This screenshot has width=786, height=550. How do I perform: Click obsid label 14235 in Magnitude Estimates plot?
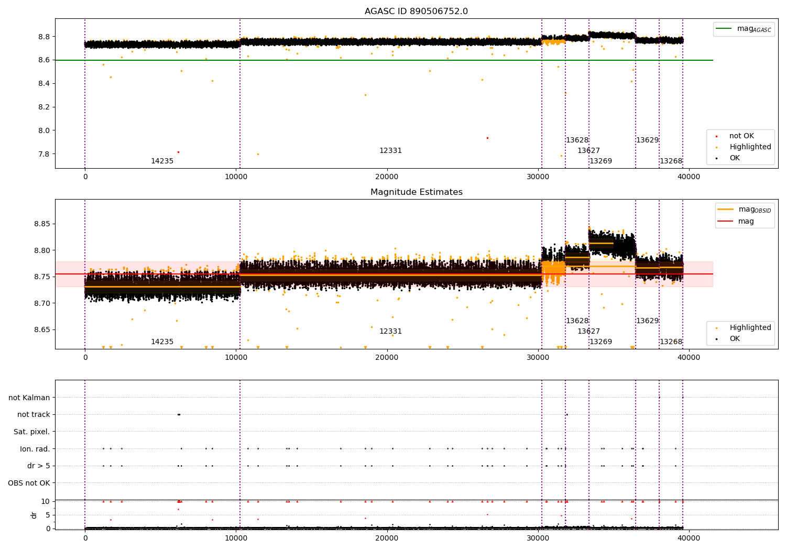click(x=162, y=342)
